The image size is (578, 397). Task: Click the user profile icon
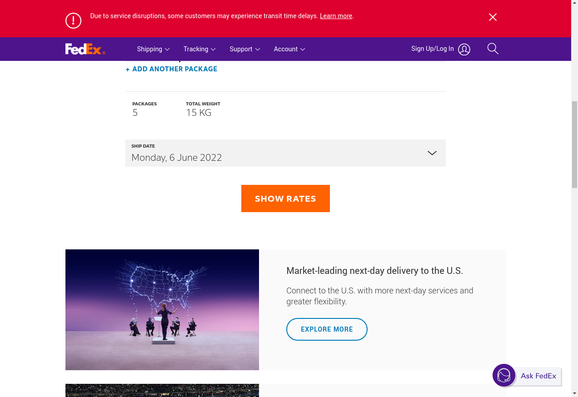tap(464, 50)
